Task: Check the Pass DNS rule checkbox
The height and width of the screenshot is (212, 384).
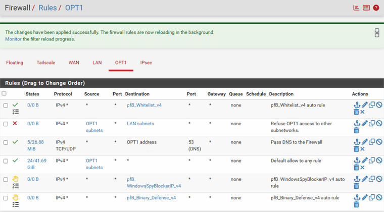Action: coord(6,142)
